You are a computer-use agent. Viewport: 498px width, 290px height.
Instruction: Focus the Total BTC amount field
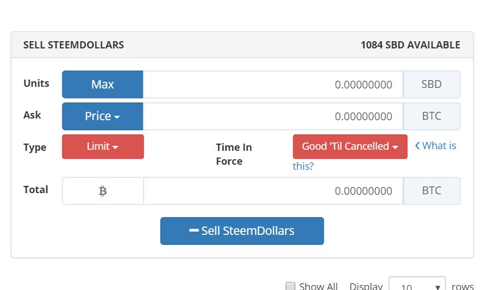273,191
